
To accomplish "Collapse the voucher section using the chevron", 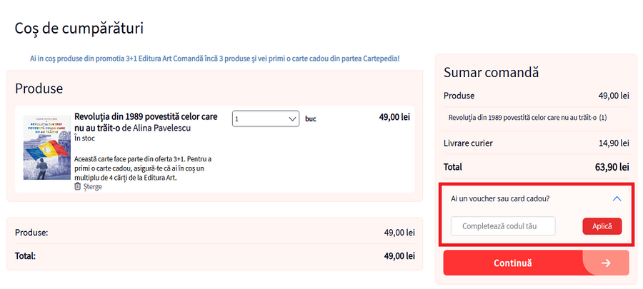I will [x=617, y=198].
